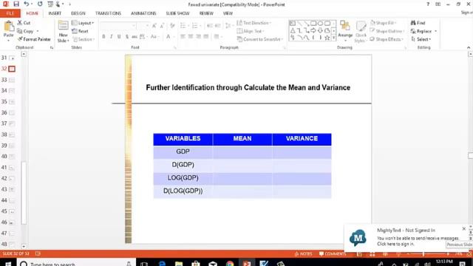Viewport: 473px width, 266px height.
Task: Toggle Bold formatting
Action: pyautogui.click(x=103, y=36)
